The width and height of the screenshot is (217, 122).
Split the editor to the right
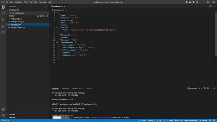point(210,6)
